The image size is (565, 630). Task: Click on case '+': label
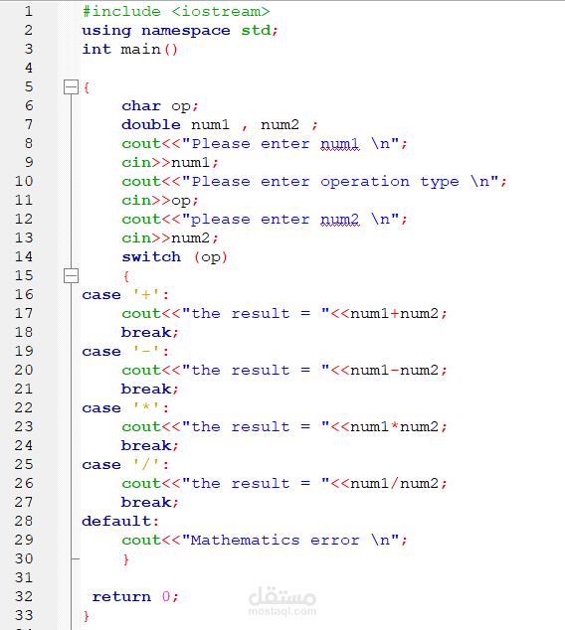point(125,295)
